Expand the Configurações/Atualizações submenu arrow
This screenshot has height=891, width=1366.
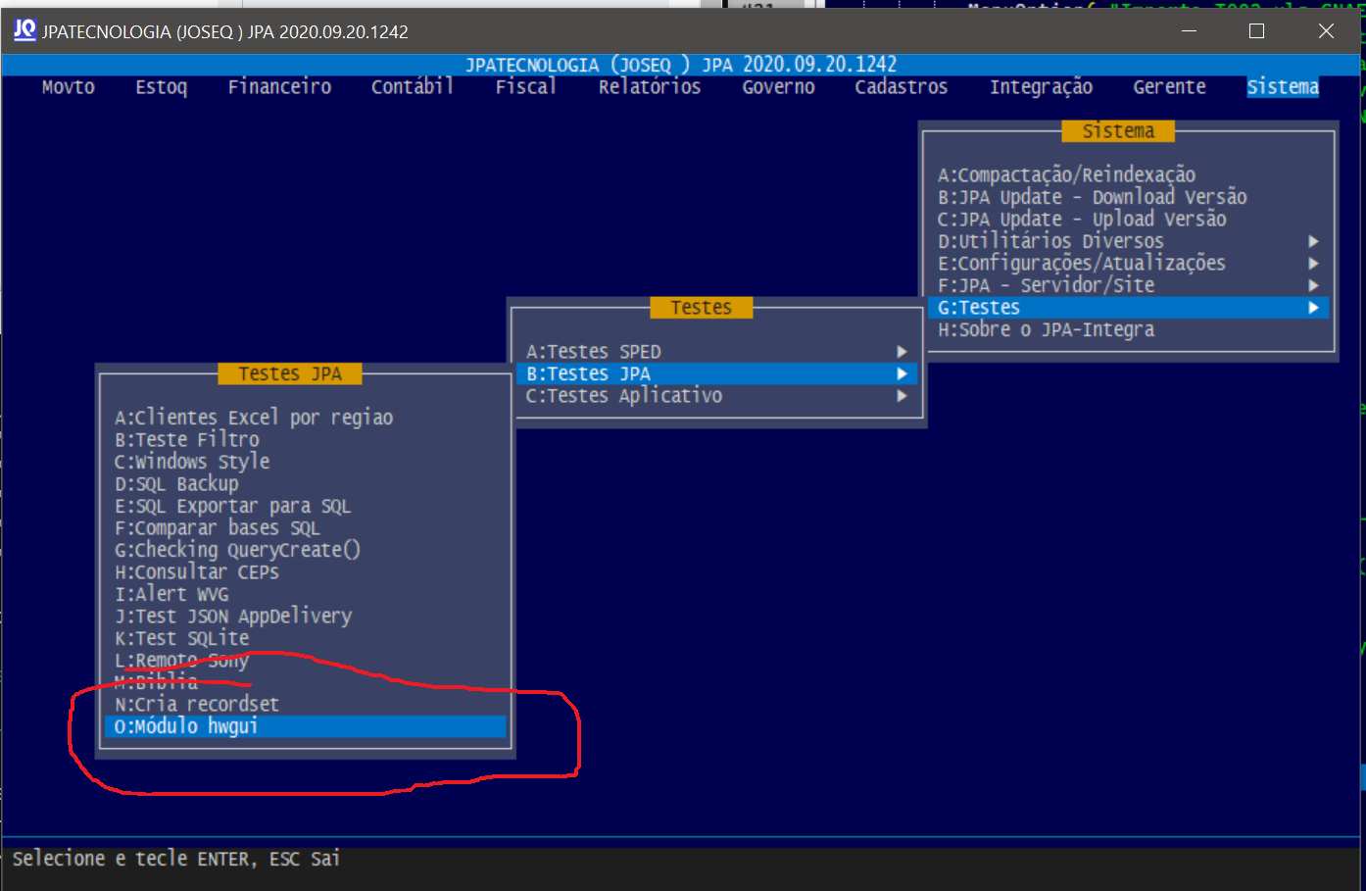coord(1313,264)
